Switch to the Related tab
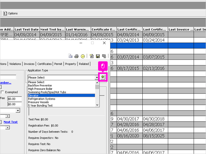The height and width of the screenshot is (154, 206). click(x=84, y=64)
